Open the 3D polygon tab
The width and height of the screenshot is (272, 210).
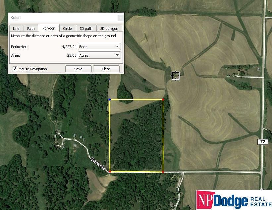pos(109,29)
